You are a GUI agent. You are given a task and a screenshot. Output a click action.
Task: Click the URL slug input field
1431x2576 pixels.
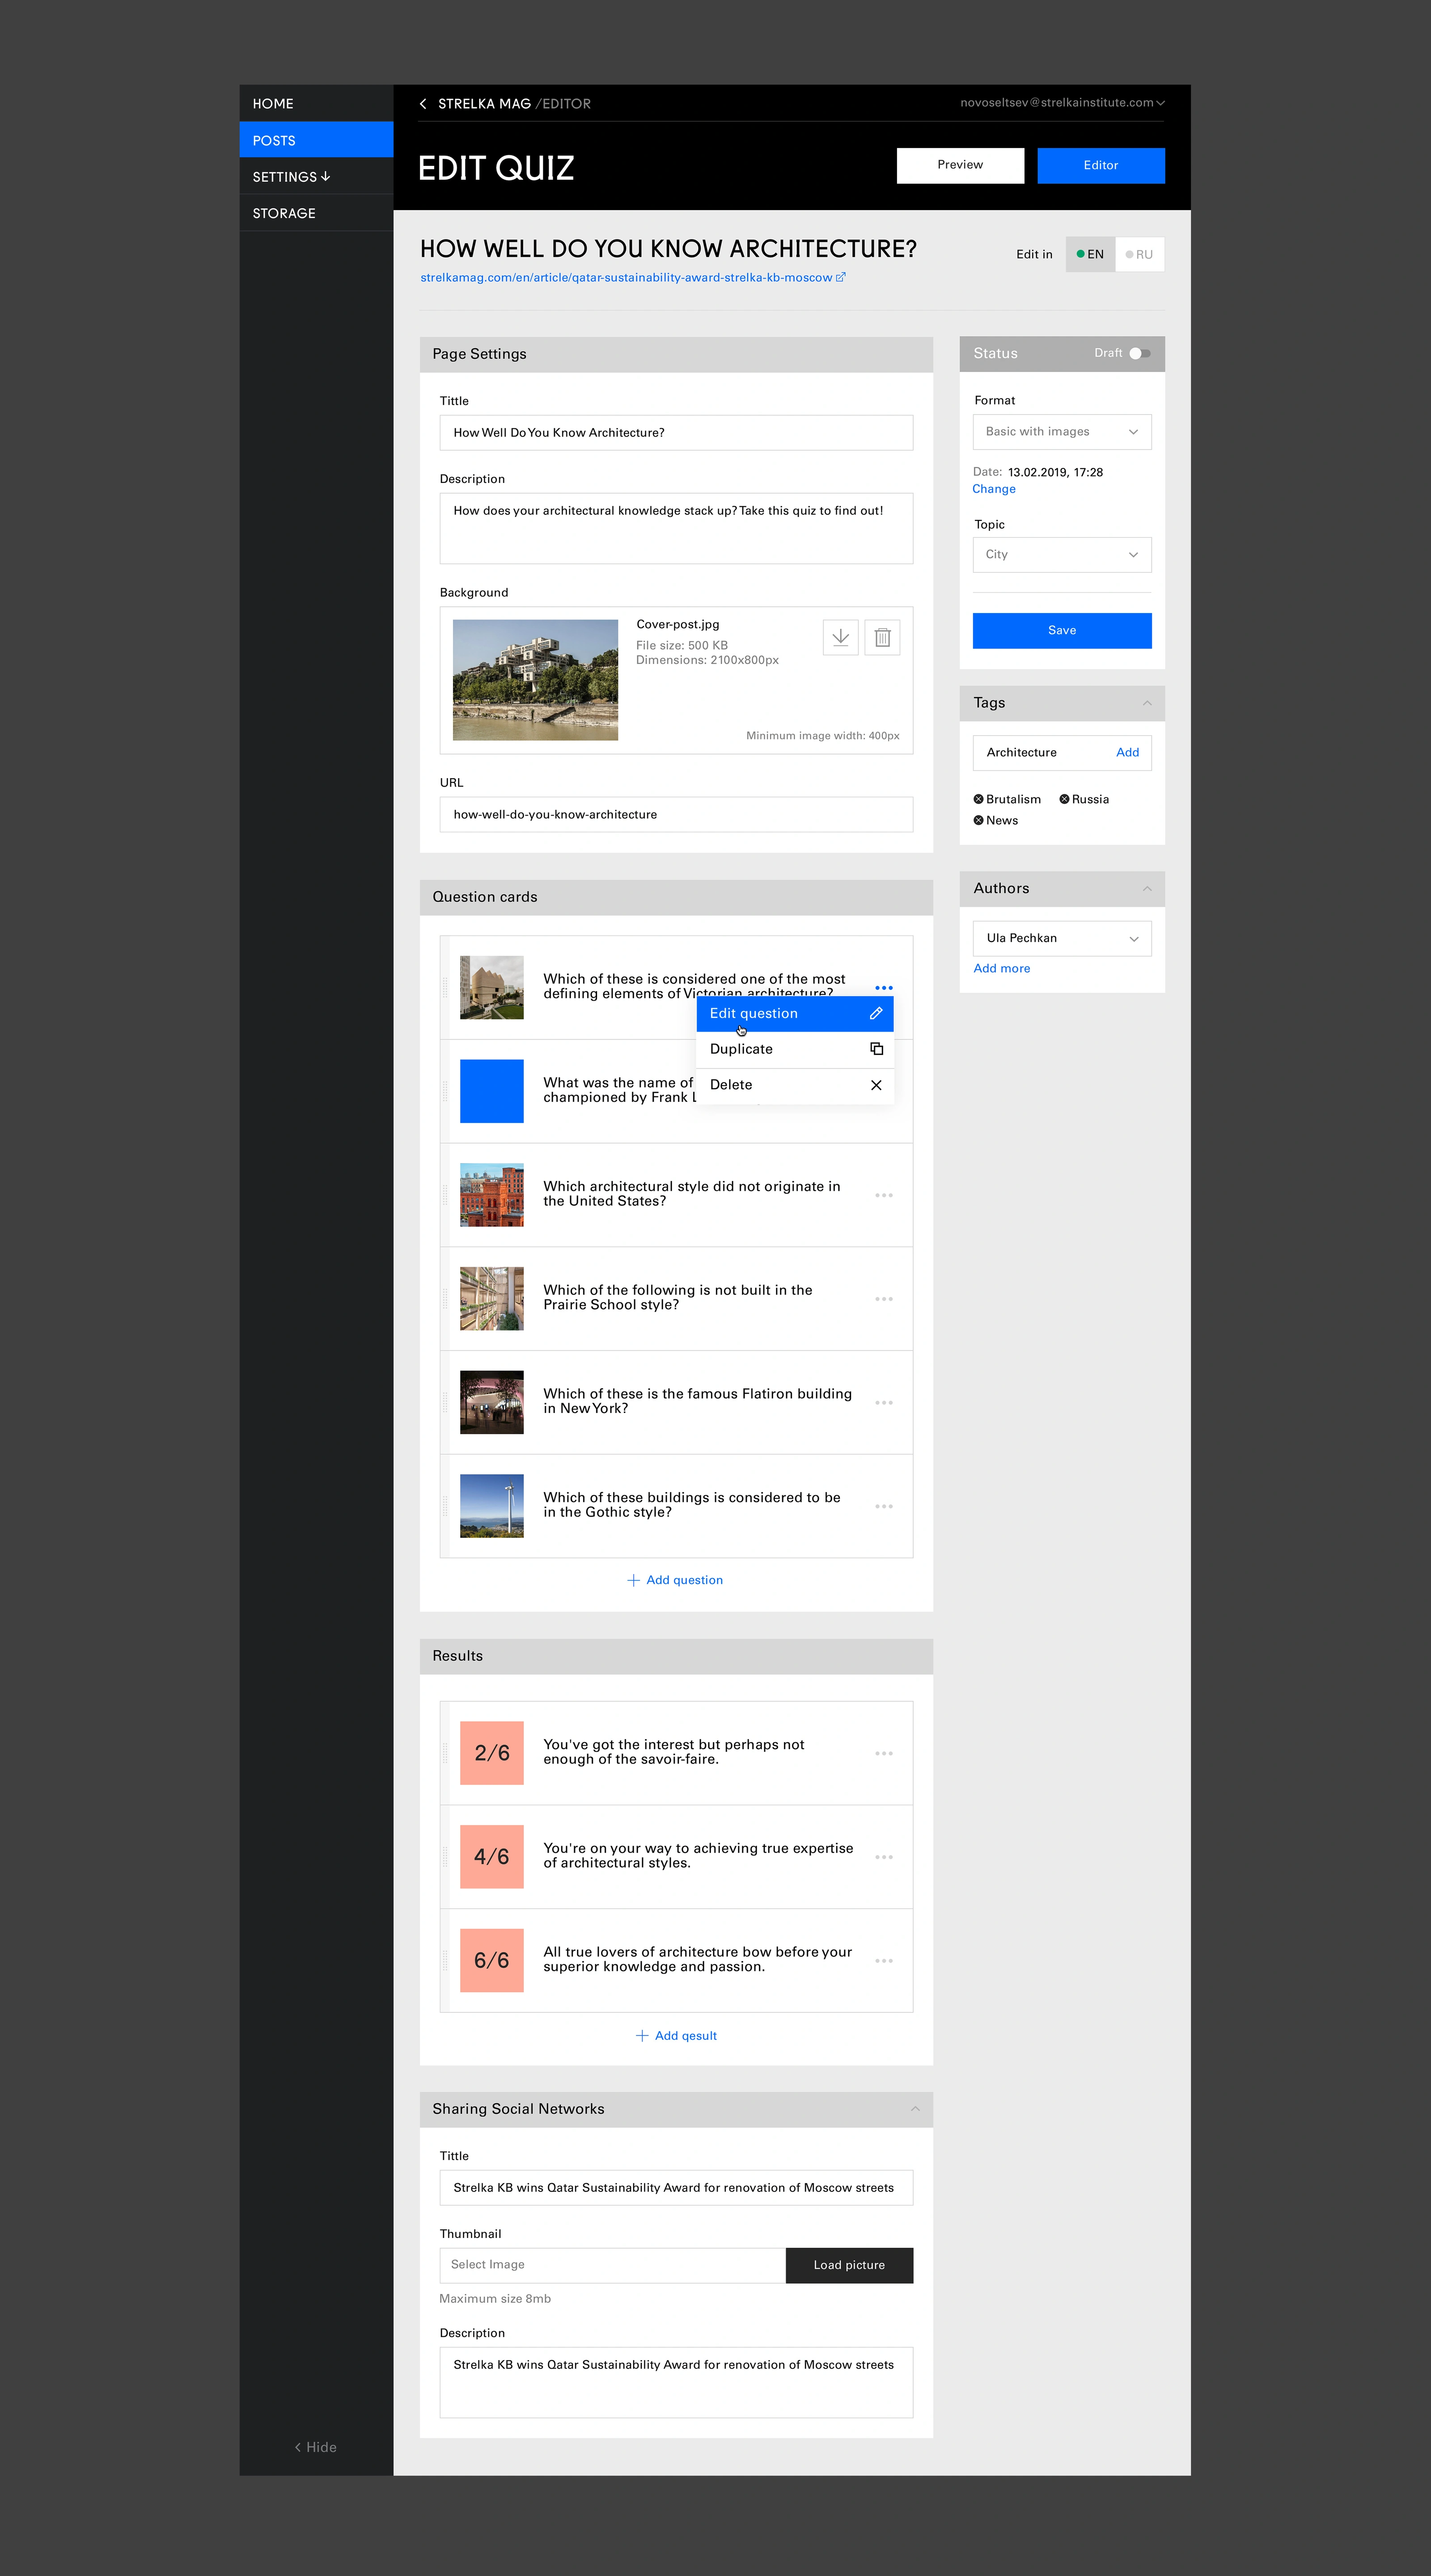click(x=676, y=815)
